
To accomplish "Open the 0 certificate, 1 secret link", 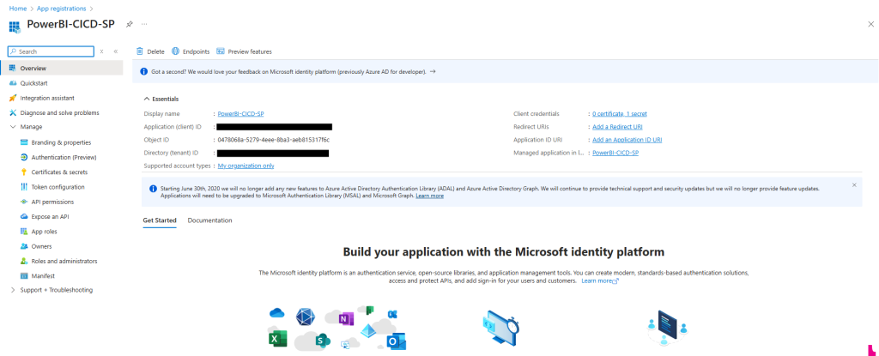I will click(x=619, y=113).
